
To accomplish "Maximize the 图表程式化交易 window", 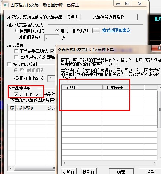I will (x=127, y=4).
